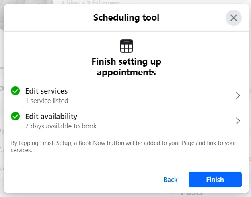The image size is (251, 197).
Task: Expand the Edit availability chevron arrow
Action: pos(238,121)
